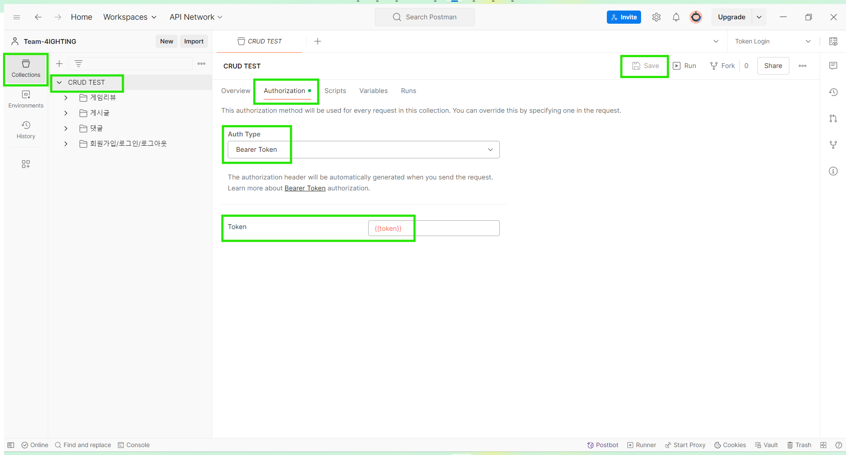
Task: Open the user avatar menu
Action: tap(696, 17)
